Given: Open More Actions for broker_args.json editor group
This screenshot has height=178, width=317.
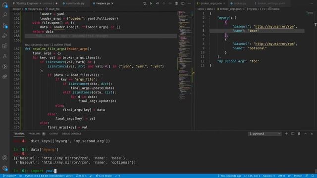Looking at the screenshot, I should point(312,3).
